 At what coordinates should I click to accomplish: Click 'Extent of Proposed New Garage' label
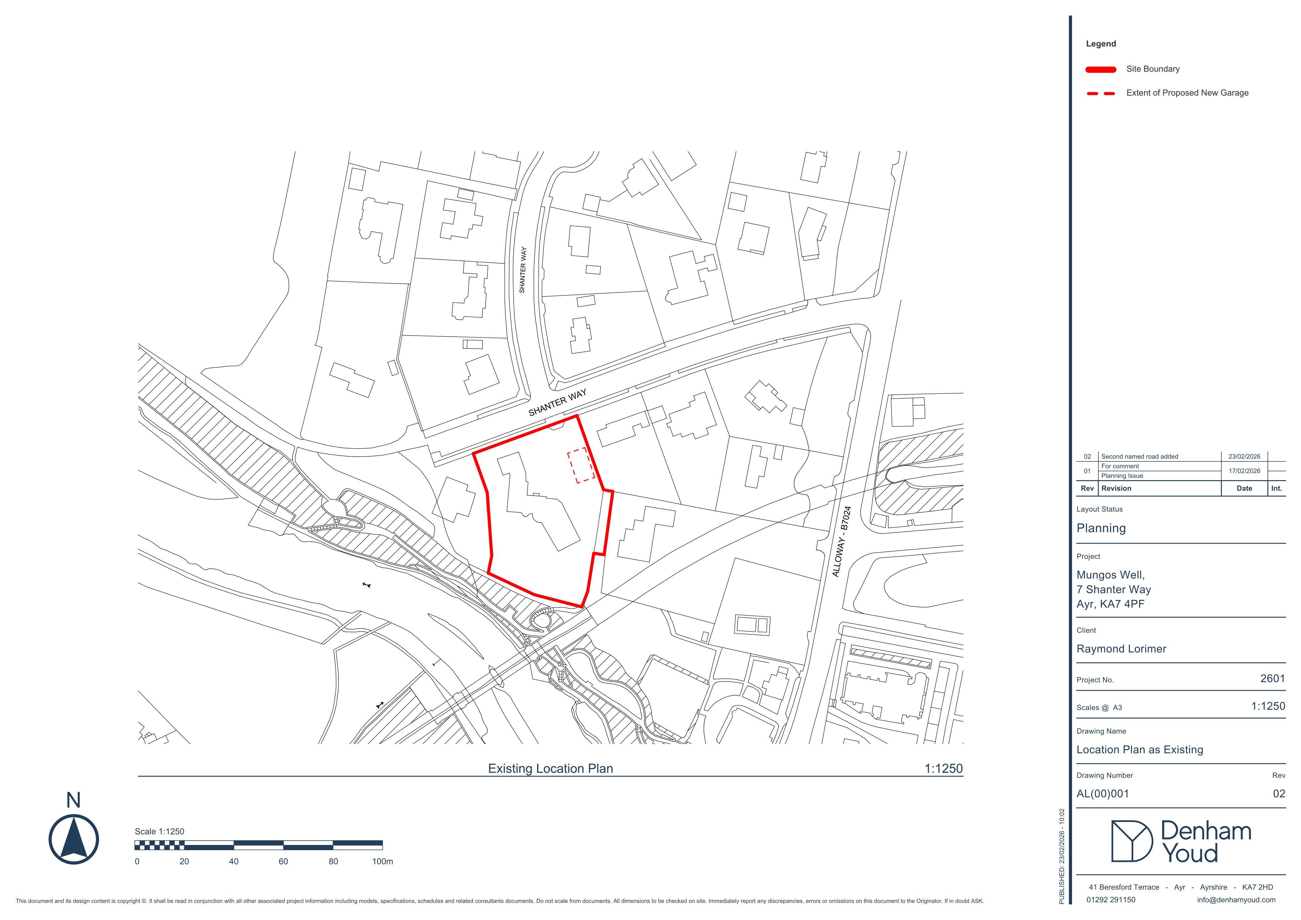point(1187,93)
